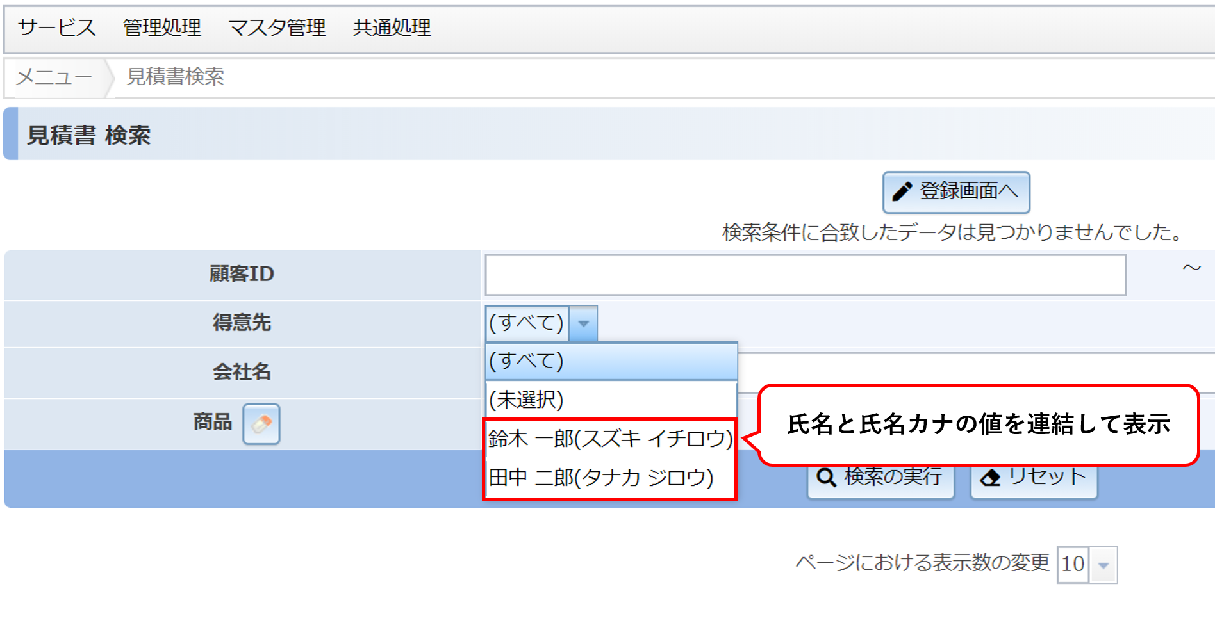Viewport: 1215px width, 623px height.
Task: Click the 登録画面へ button
Action: tap(956, 191)
